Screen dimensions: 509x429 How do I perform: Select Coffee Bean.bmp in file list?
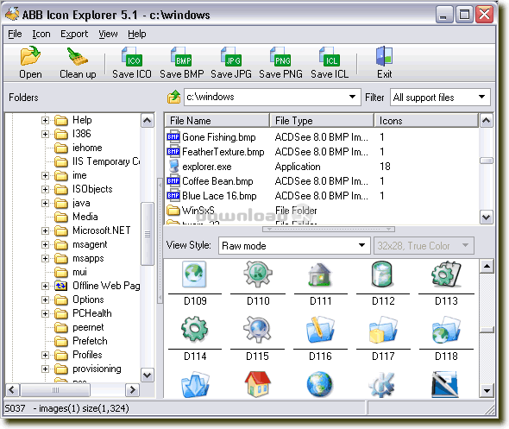(217, 181)
